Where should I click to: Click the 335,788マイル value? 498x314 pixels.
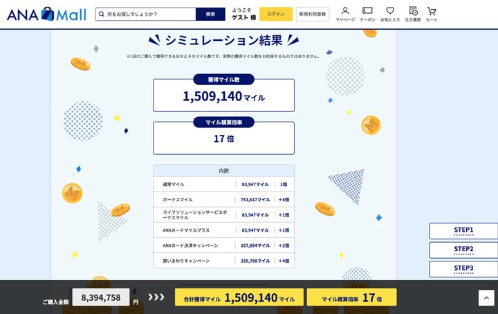(255, 261)
